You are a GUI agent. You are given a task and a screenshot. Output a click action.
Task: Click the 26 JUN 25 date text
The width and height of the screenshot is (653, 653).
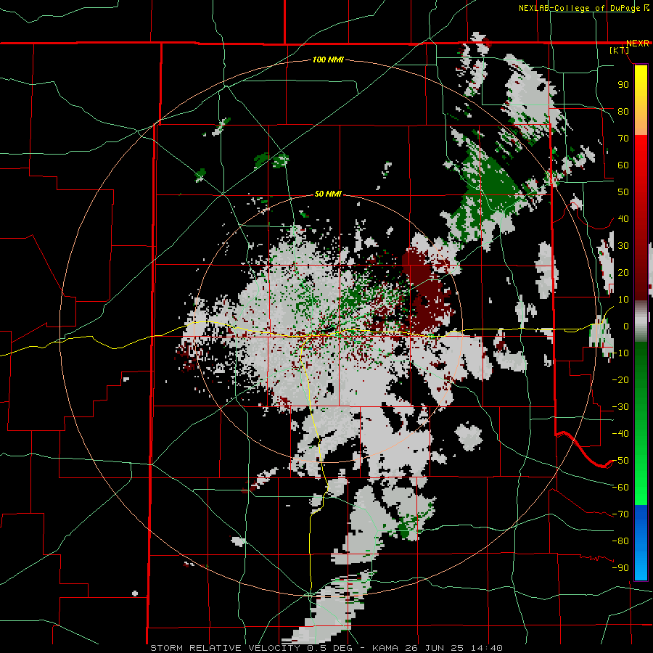point(435,648)
